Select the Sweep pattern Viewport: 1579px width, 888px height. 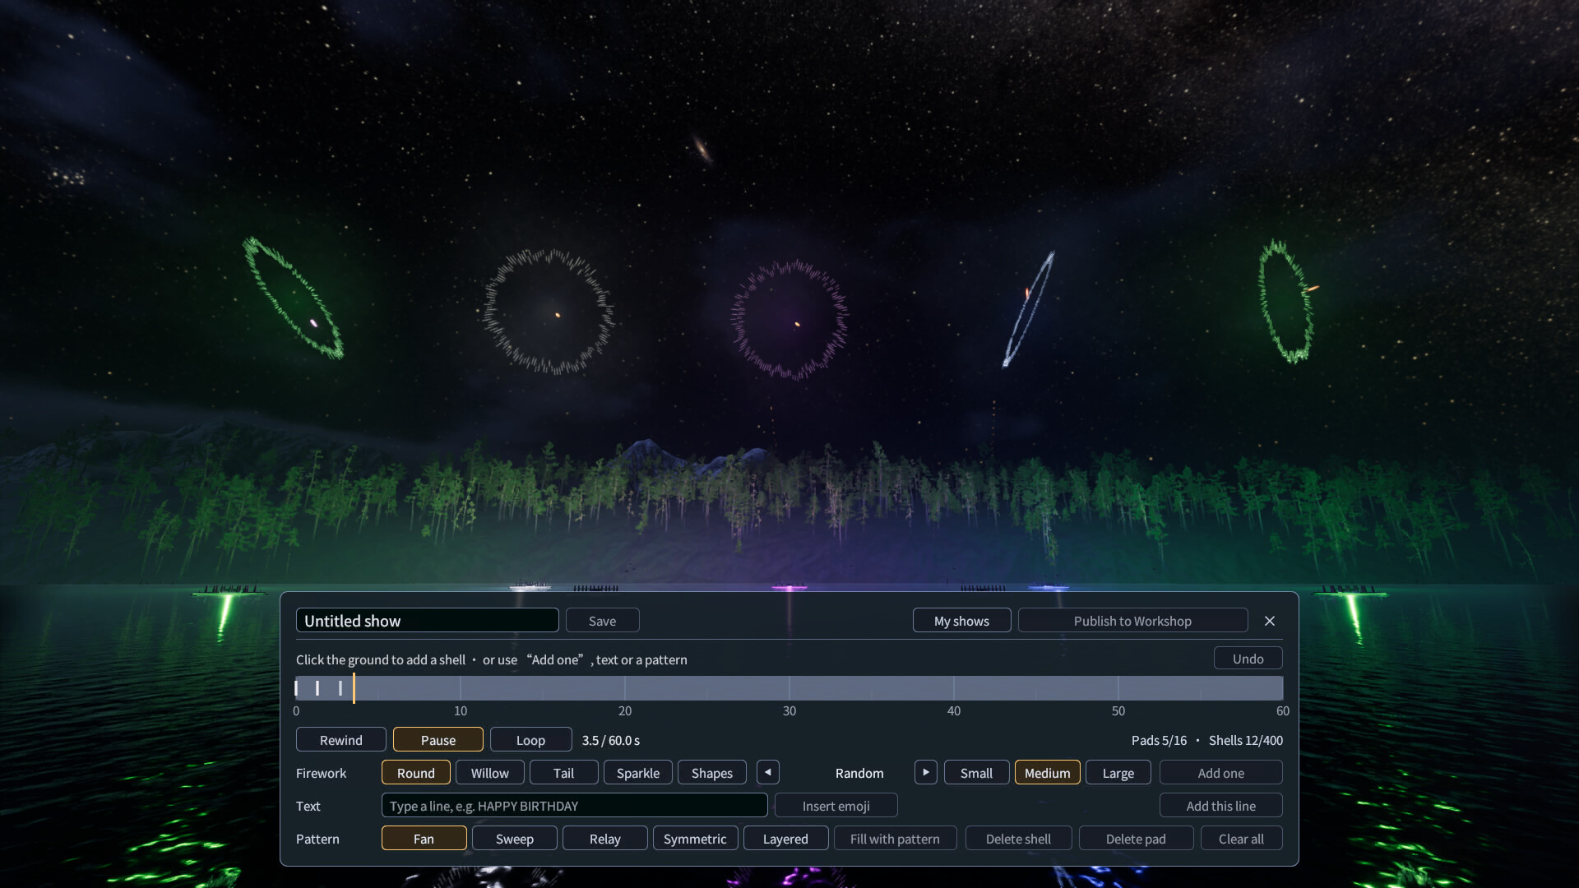(x=515, y=838)
